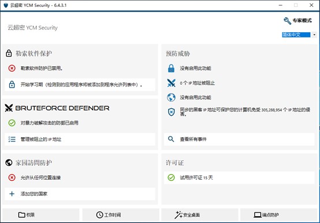Click the magic wand icon on 安全桌面
The image size is (320, 223).
pos(178,215)
